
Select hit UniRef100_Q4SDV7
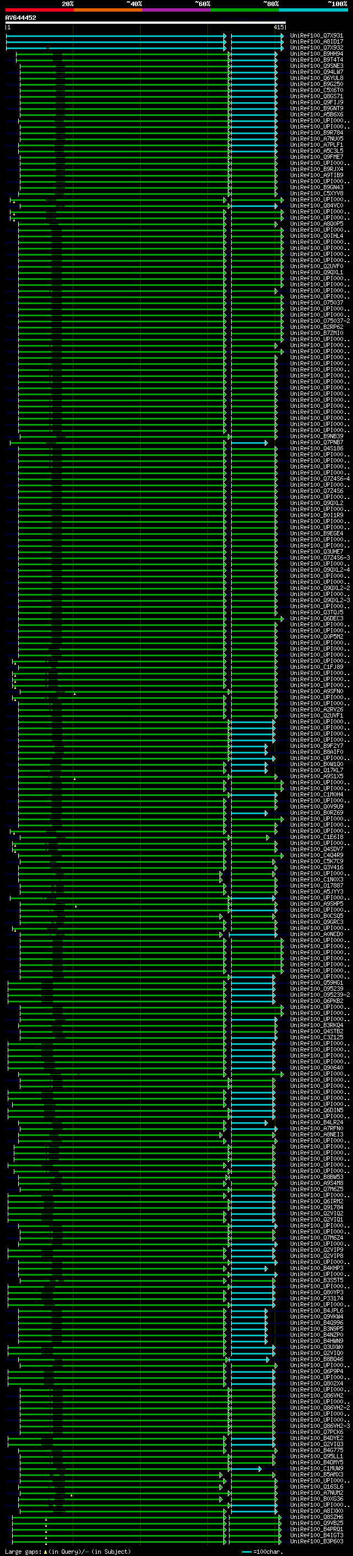coord(317,849)
